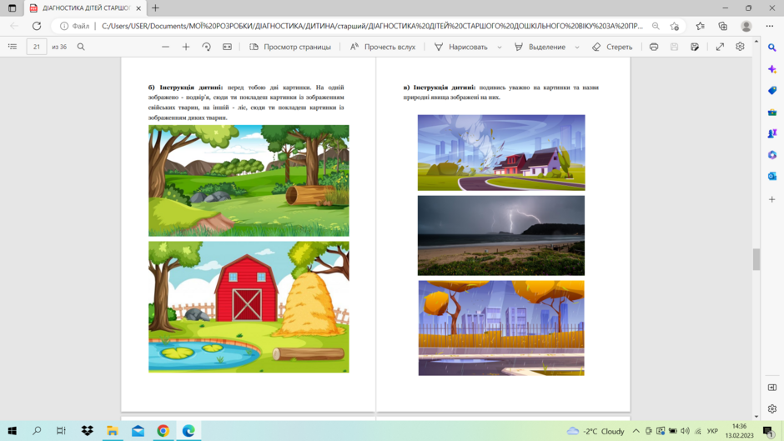Image resolution: width=784 pixels, height=441 pixels.
Task: Click the vertical scrollbar thumb
Action: (x=756, y=259)
